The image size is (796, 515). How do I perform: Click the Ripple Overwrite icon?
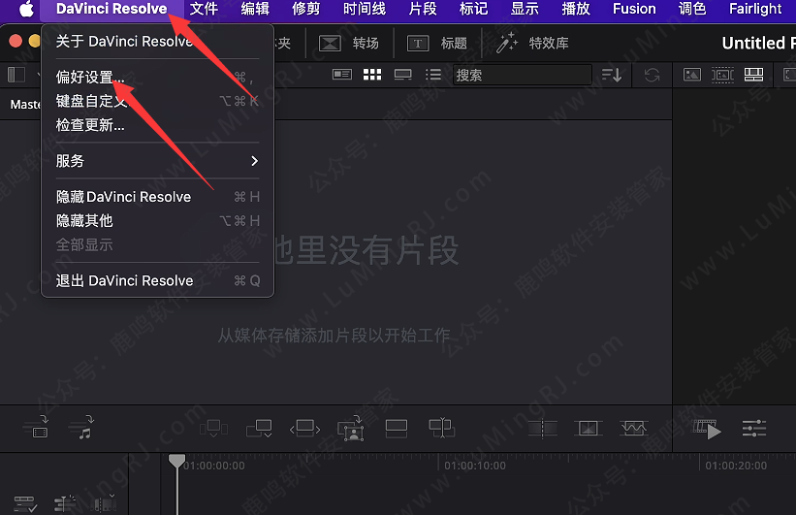pyautogui.click(x=304, y=429)
